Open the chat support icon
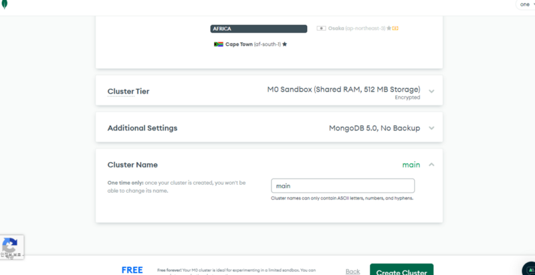The image size is (535, 275). pyautogui.click(x=529, y=269)
